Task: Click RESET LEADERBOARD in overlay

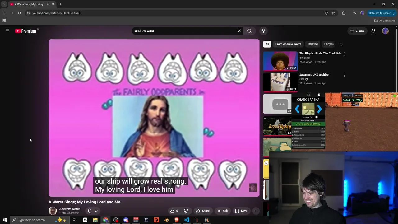Action: pos(308,120)
